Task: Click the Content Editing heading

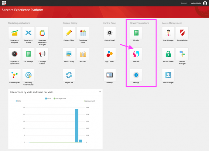Action: click(x=70, y=23)
